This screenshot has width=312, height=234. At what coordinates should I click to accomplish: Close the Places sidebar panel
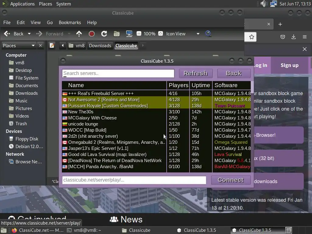click(x=41, y=46)
